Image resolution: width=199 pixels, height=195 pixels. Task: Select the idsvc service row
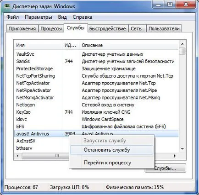coord(96,119)
